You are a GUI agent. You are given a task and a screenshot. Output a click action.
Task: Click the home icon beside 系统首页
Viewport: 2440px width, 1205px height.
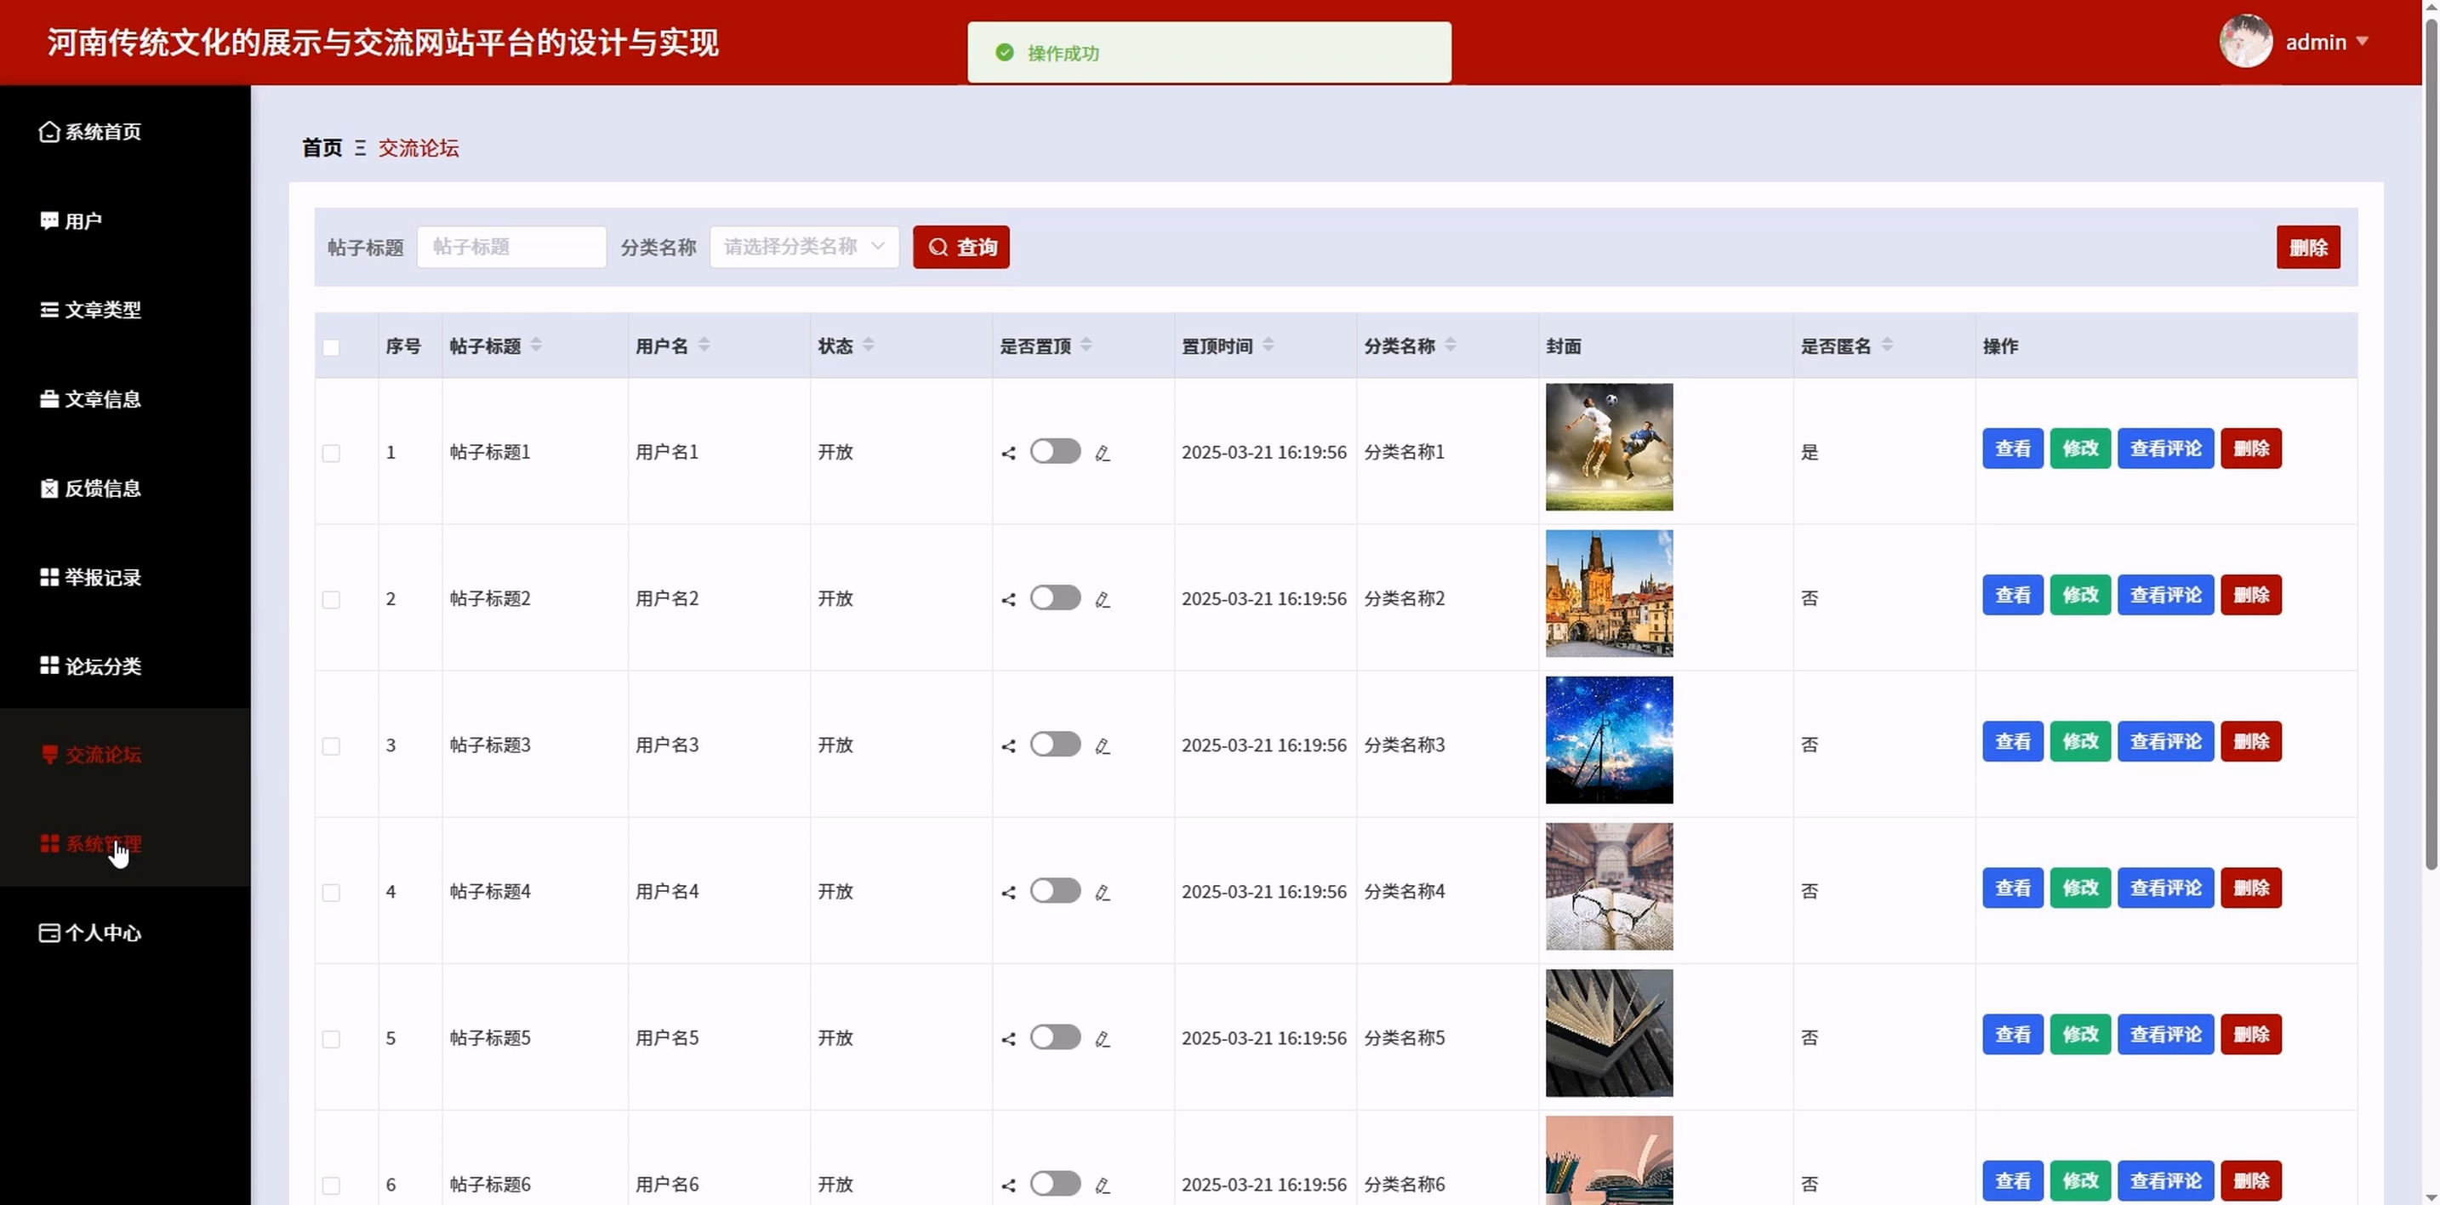tap(49, 132)
